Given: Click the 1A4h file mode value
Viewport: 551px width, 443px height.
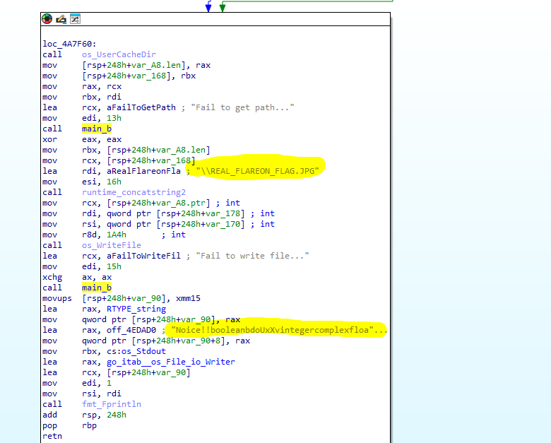Looking at the screenshot, I should point(117,235).
